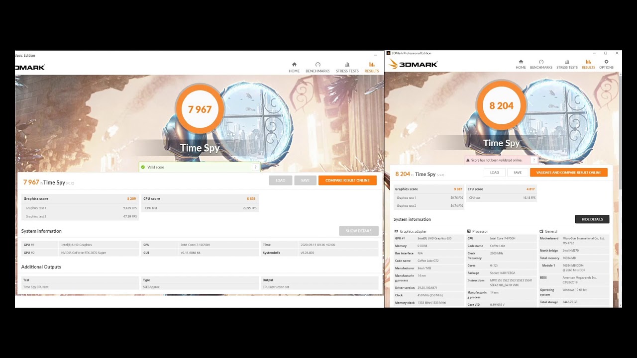Screen dimensions: 637x358
Task: Click BIOS American Megatrends Inc. value
Action: pyautogui.click(x=579, y=280)
